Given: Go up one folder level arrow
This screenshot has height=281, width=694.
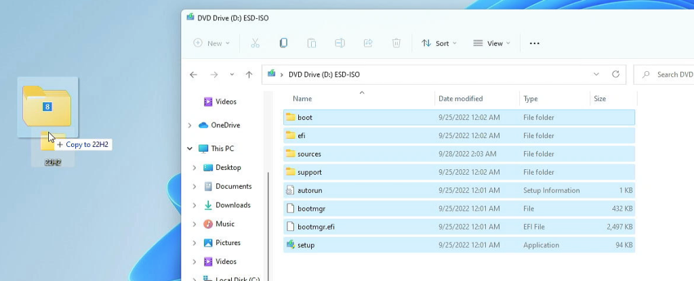Looking at the screenshot, I should click(249, 74).
